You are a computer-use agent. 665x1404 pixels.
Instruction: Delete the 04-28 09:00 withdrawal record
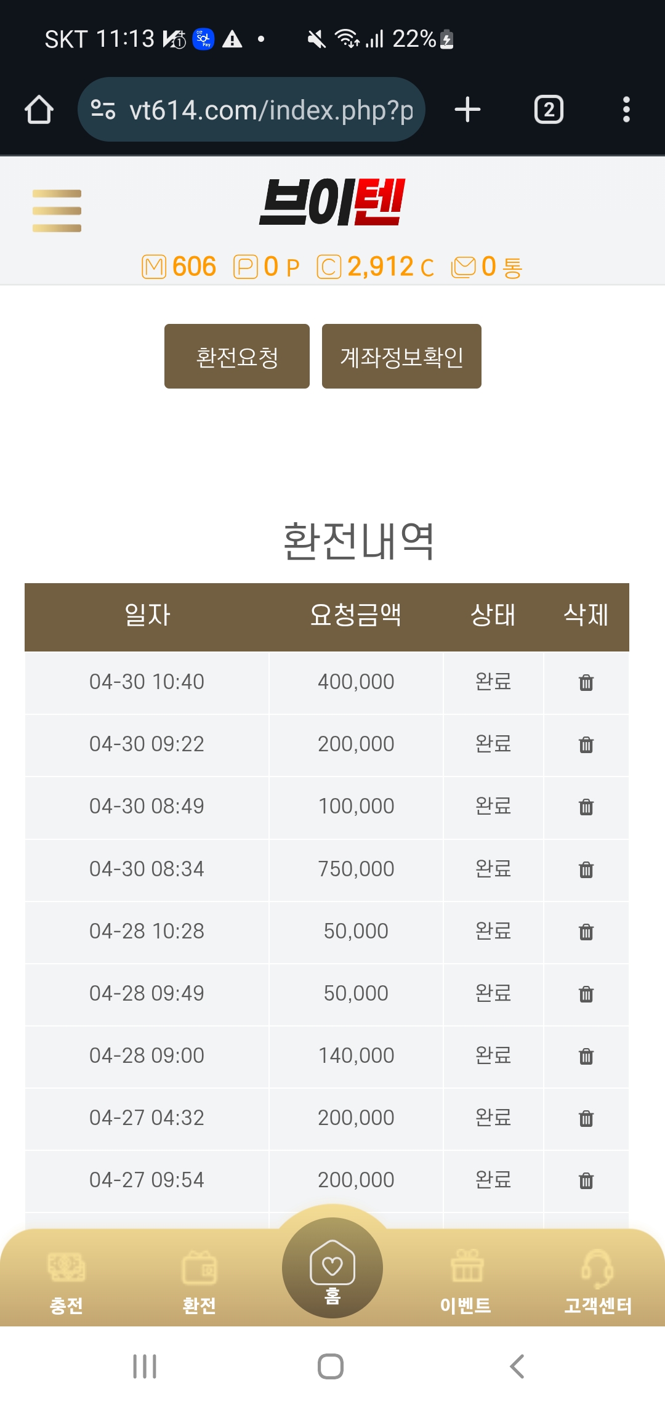pos(586,1056)
